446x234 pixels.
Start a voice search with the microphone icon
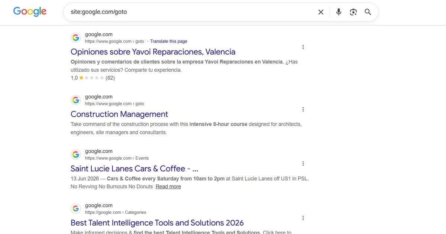[339, 12]
